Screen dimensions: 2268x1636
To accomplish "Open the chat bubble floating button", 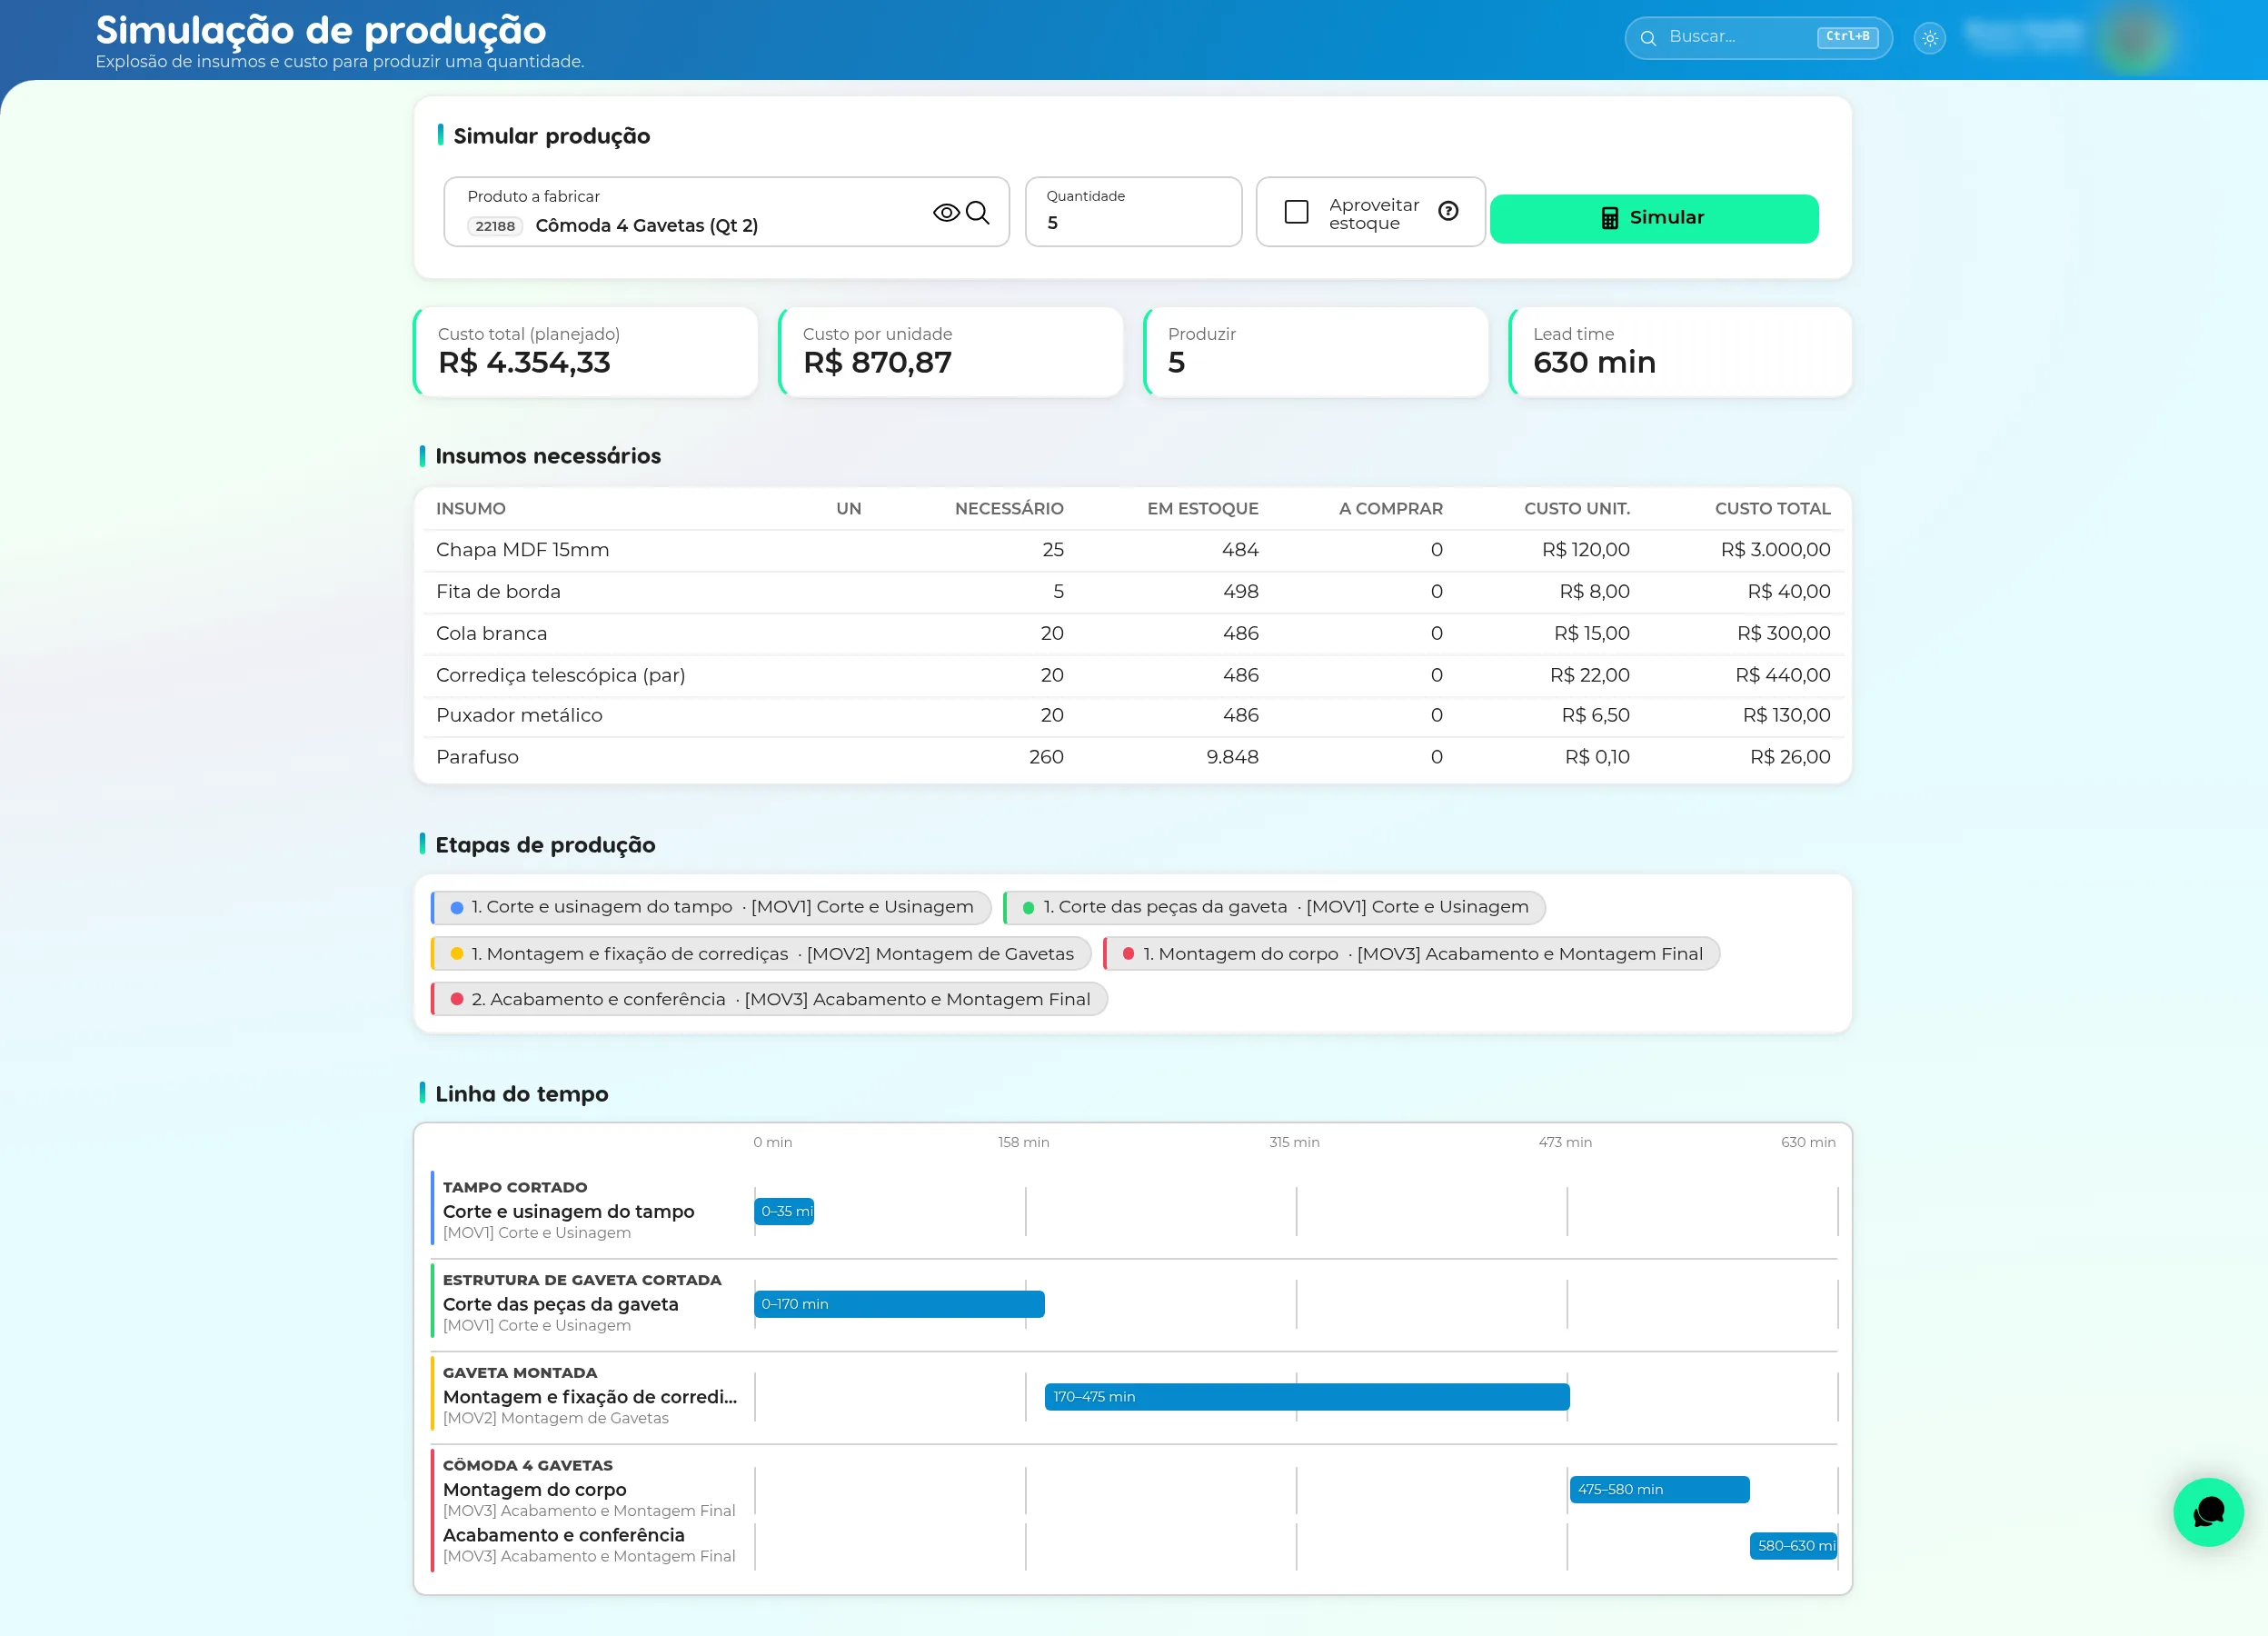I will (x=2208, y=1512).
